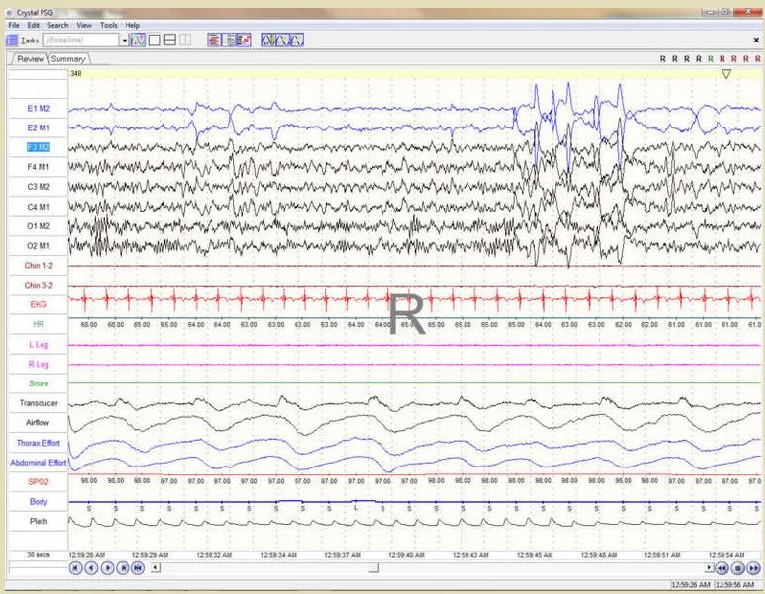The height and width of the screenshot is (594, 765).
Task: Open the Search menu
Action: pos(57,25)
